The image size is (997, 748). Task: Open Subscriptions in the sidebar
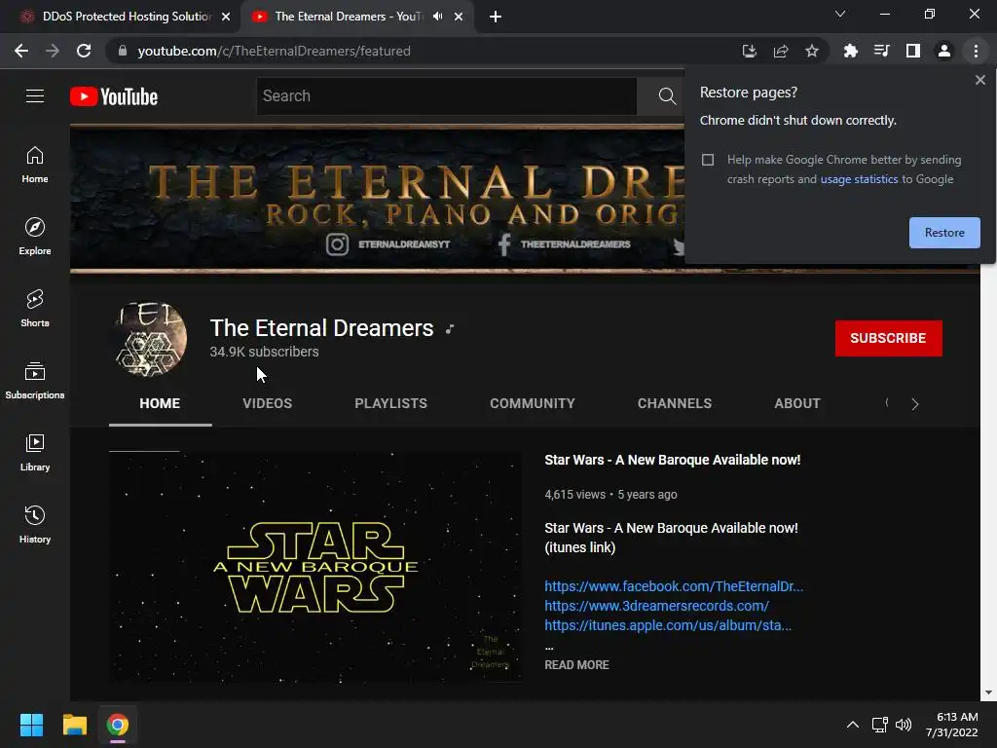tap(35, 381)
